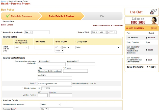159x110 pixels.
Task: Expand the Occupation Select dropdown
Action: pyautogui.click(x=98, y=47)
